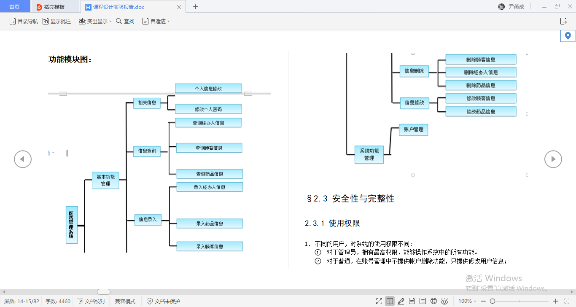Image resolution: width=576 pixels, height=307 pixels.
Task: Click diagram box 查询顾客信息
Action: (209, 148)
